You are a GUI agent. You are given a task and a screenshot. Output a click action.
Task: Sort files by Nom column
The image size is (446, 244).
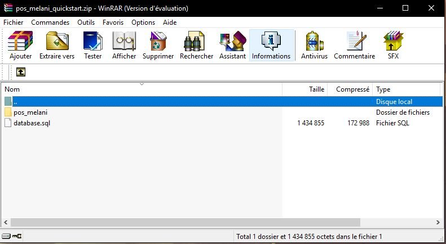(142, 89)
